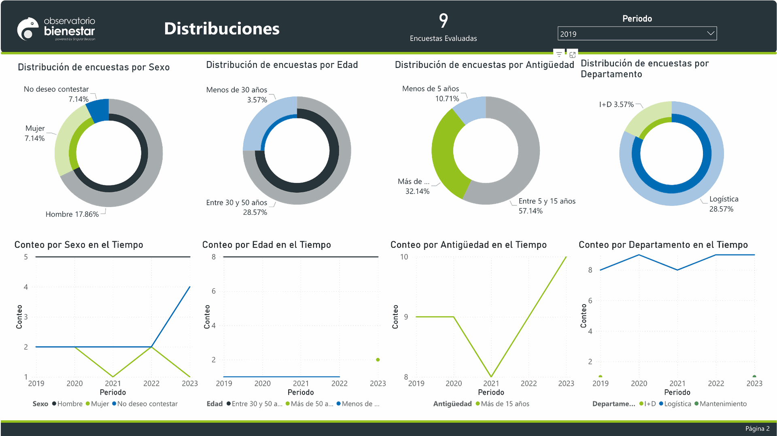This screenshot has width=777, height=436.
Task: Click green data point at 2023 in Edad chart
Action: [x=378, y=360]
